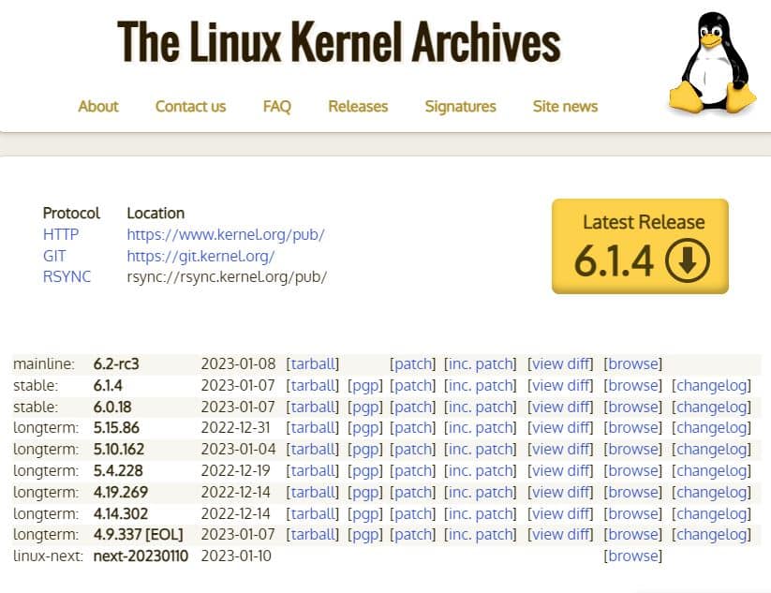Open https://www.kernel.org/pub/ link
Image resolution: width=771 pixels, height=593 pixels.
click(x=226, y=234)
